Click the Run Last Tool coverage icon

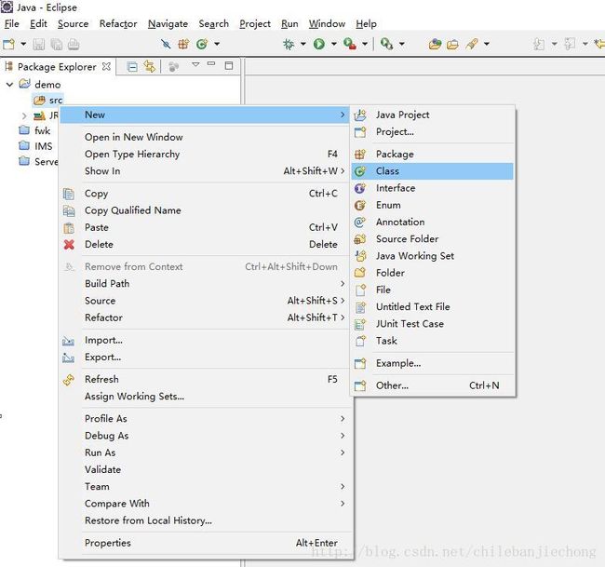pyautogui.click(x=350, y=44)
